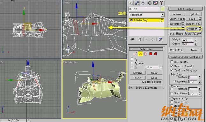This screenshot has width=206, height=122.
Task: Open the Create command panel tab
Action: [x=131, y=3]
